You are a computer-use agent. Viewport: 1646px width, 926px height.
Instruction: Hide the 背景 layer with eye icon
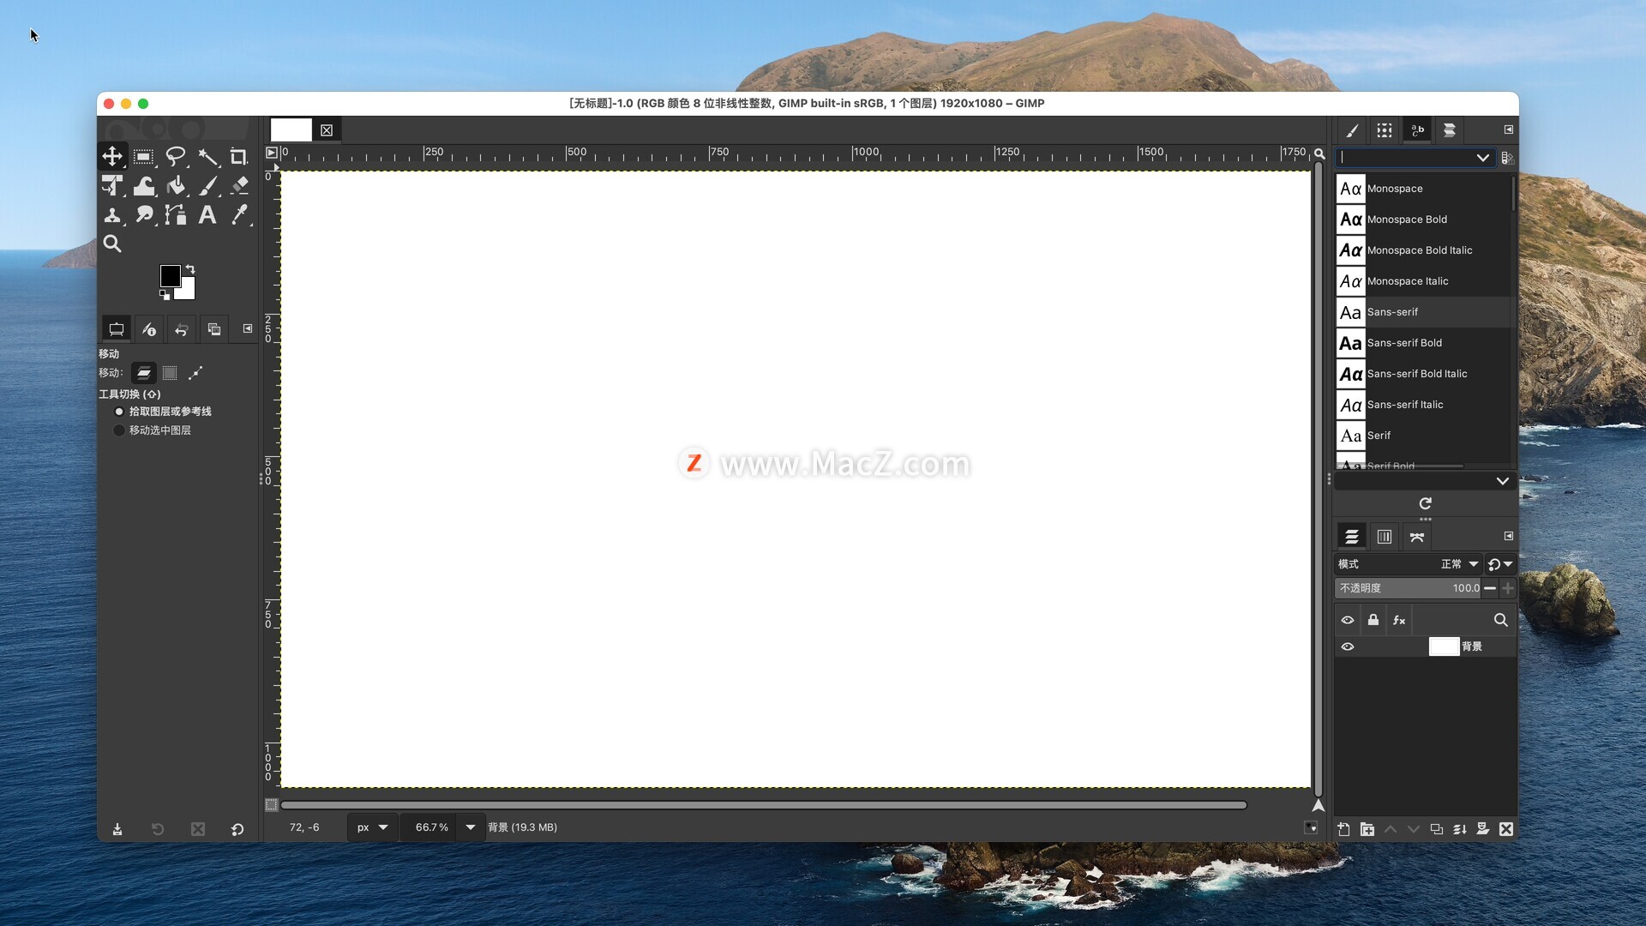point(1348,646)
